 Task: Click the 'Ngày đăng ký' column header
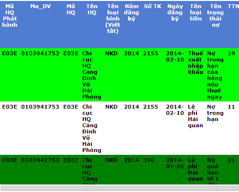point(175,12)
